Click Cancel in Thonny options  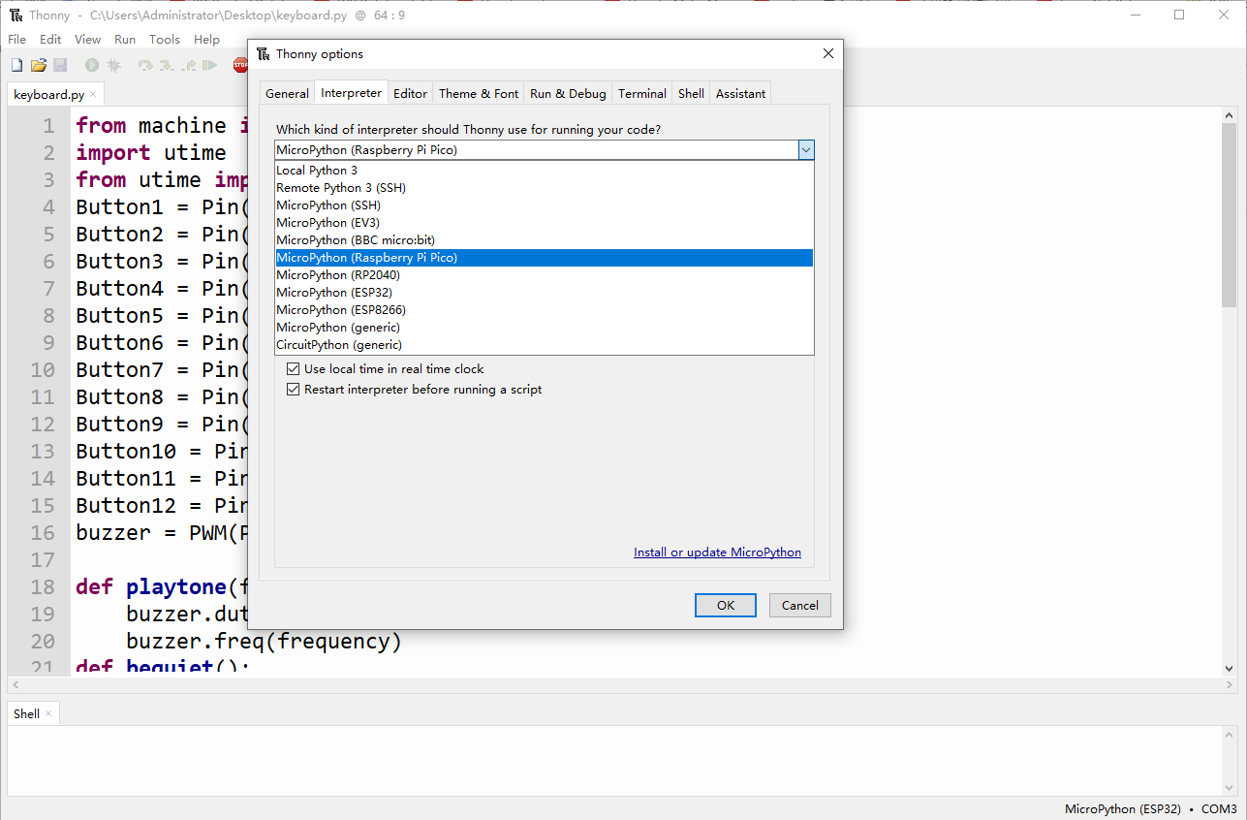pos(800,606)
